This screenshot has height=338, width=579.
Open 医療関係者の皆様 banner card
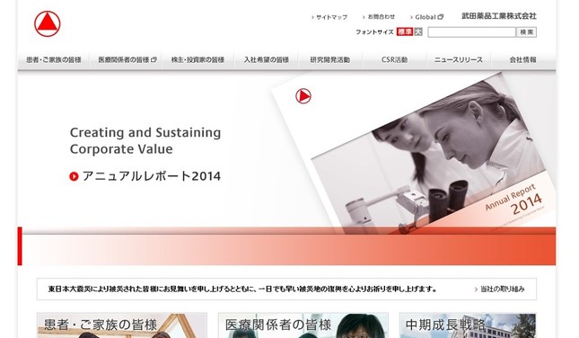click(x=303, y=325)
